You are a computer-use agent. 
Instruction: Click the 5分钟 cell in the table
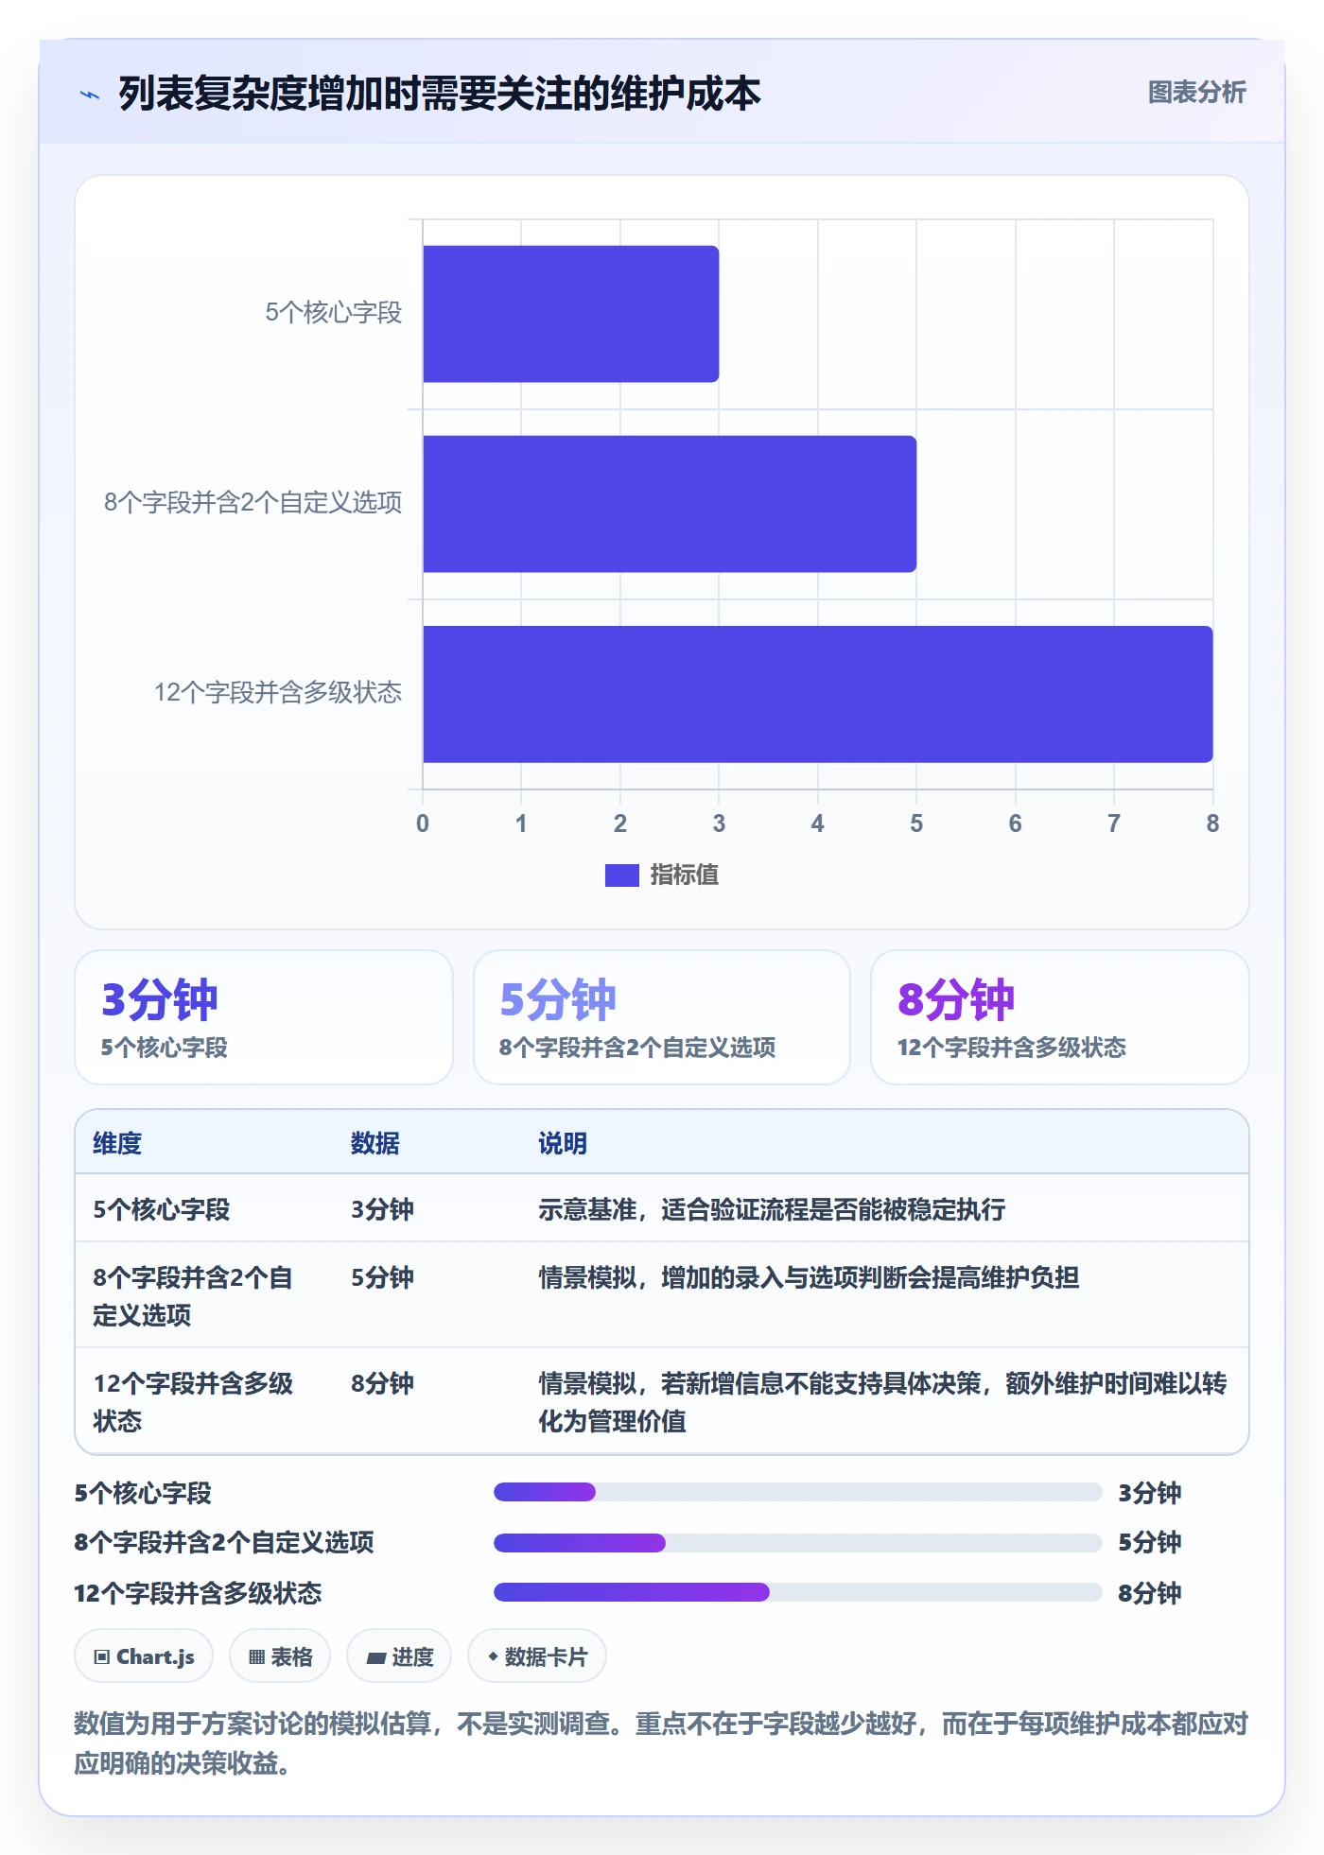coord(383,1278)
